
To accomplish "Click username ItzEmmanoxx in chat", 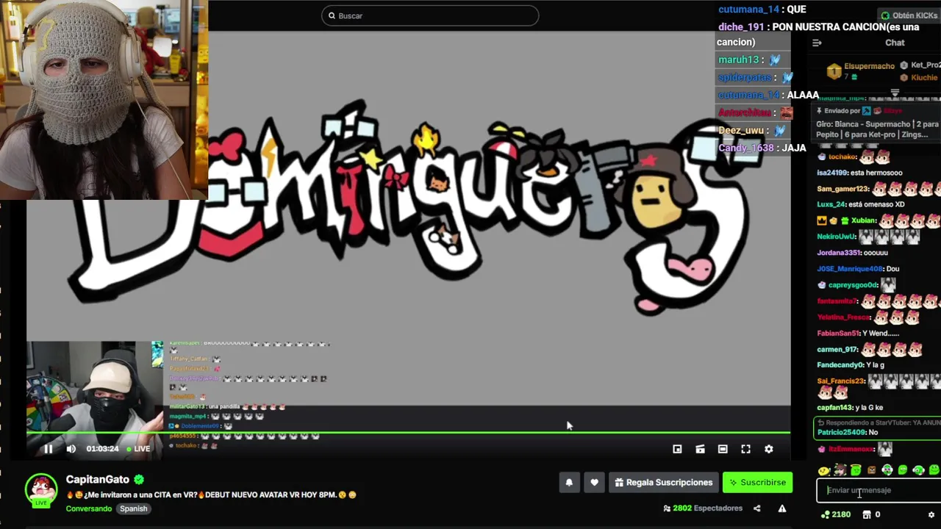I will 851,449.
